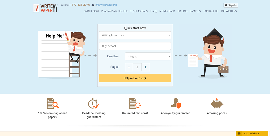The width and height of the screenshot is (270, 136).
Task: Open the Testimonials menu item
Action: 139,11
